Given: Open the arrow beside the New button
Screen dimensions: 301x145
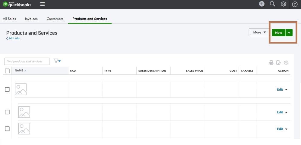Looking at the screenshot, I should [x=289, y=33].
